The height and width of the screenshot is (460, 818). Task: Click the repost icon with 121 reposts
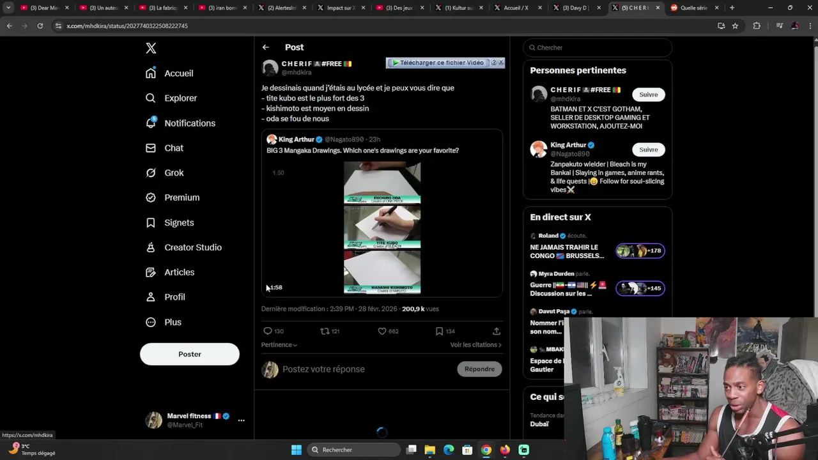pos(325,331)
